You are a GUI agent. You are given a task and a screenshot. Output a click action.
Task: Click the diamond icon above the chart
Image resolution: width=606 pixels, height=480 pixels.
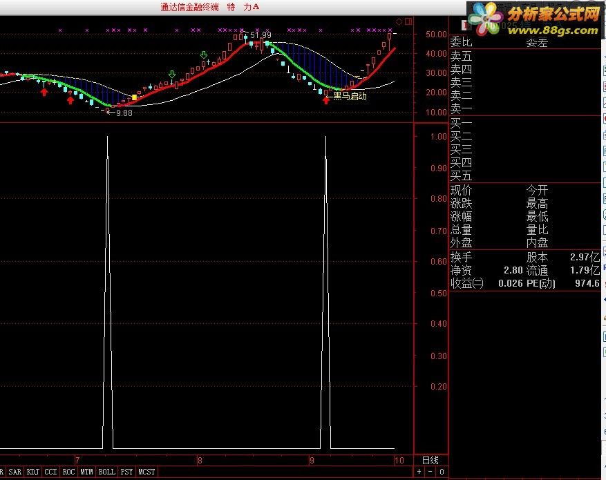click(x=399, y=21)
